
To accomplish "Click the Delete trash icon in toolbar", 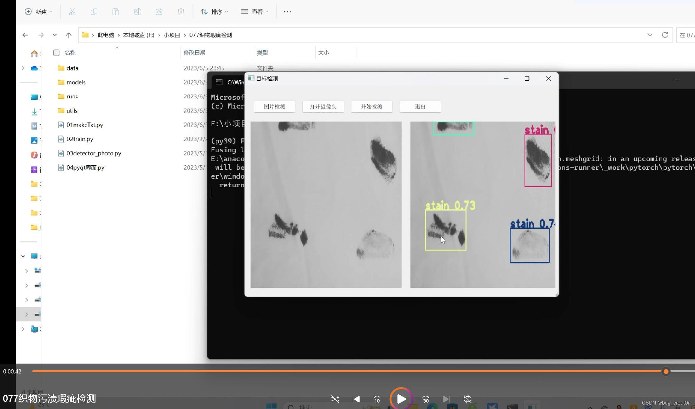I will pos(181,12).
